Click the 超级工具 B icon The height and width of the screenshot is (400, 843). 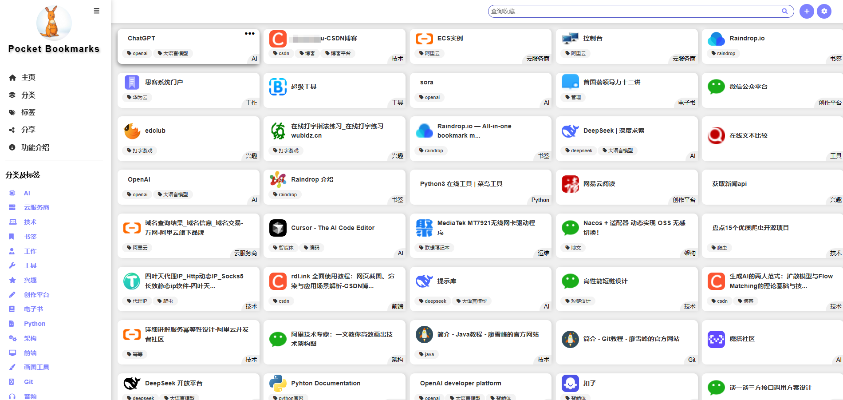[278, 87]
